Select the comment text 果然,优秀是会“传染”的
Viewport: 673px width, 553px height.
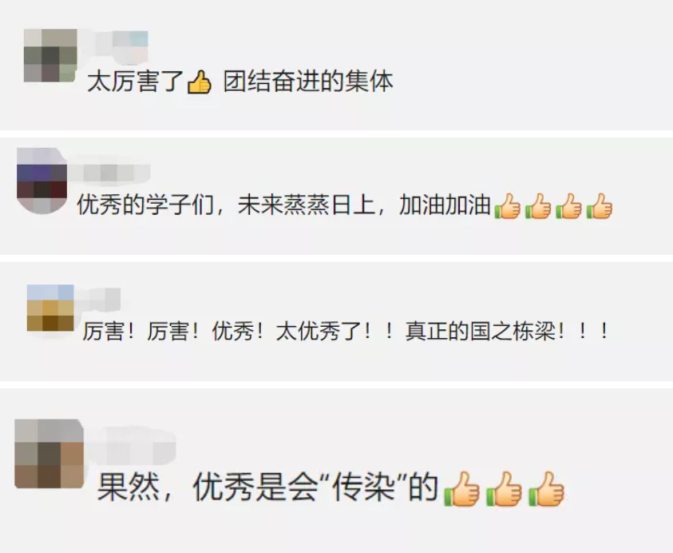(267, 487)
